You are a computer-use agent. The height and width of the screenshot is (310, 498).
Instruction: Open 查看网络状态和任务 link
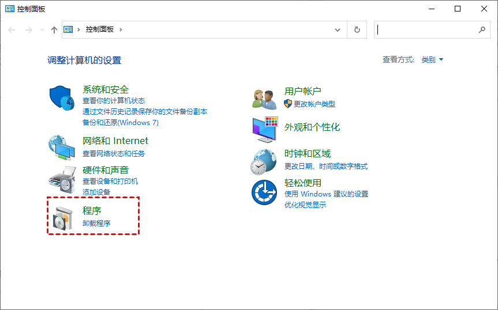point(114,154)
